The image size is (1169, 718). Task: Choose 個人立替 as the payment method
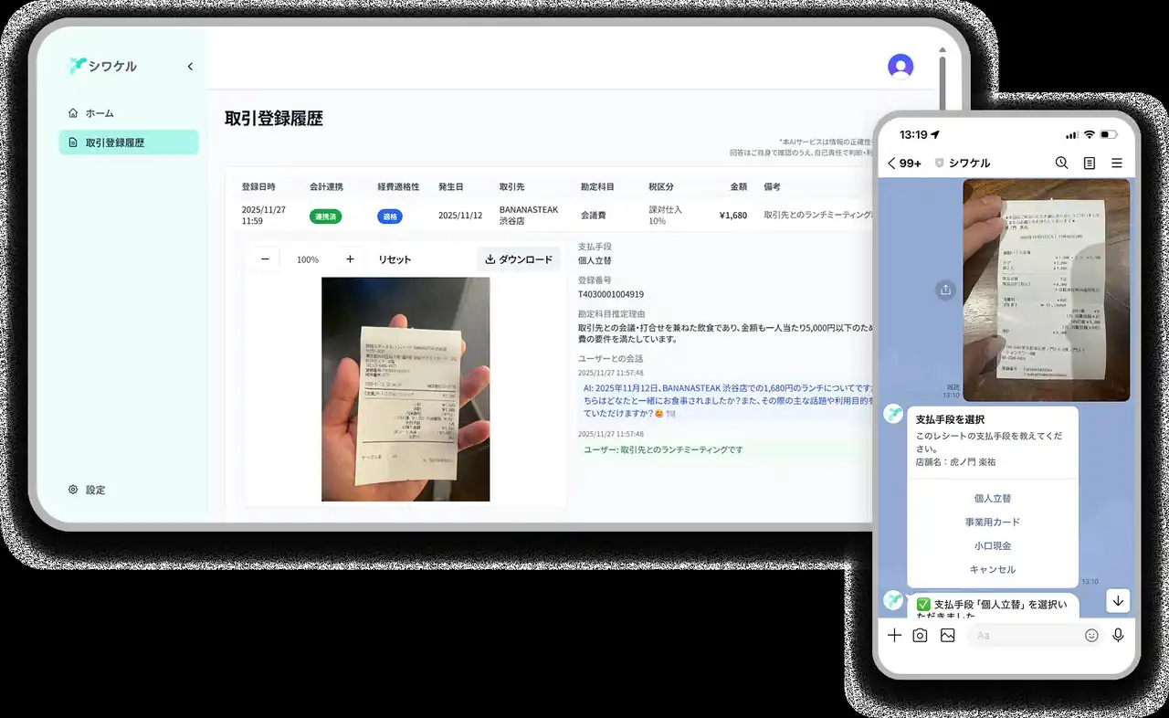(x=992, y=499)
